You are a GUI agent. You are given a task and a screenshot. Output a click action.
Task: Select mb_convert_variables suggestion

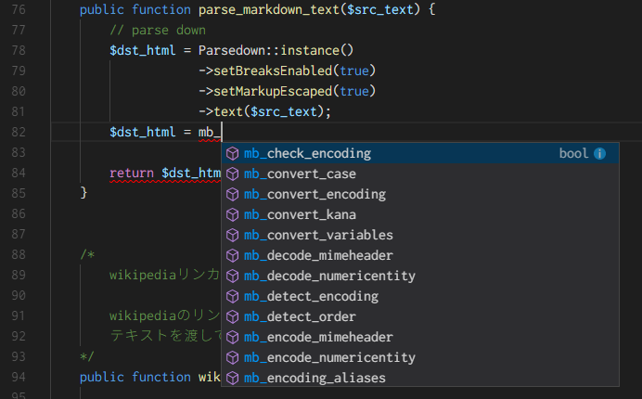(420, 235)
